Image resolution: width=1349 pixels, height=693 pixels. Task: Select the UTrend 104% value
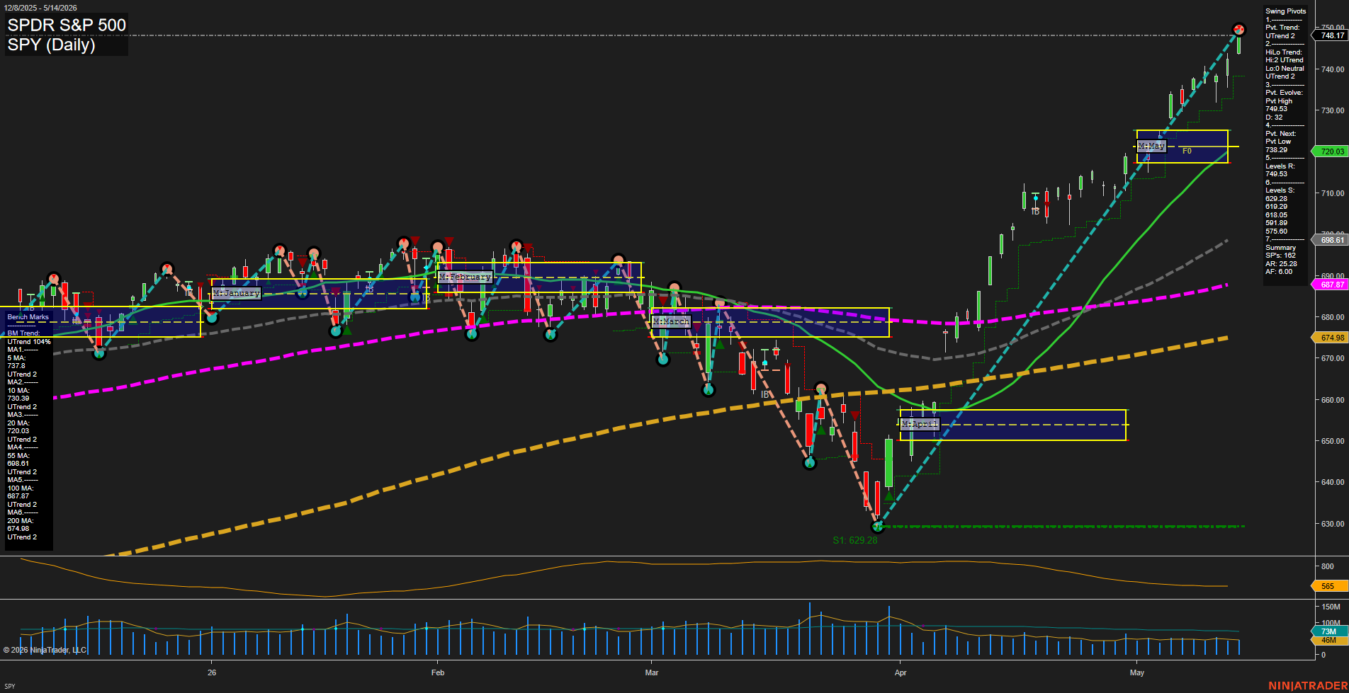29,342
